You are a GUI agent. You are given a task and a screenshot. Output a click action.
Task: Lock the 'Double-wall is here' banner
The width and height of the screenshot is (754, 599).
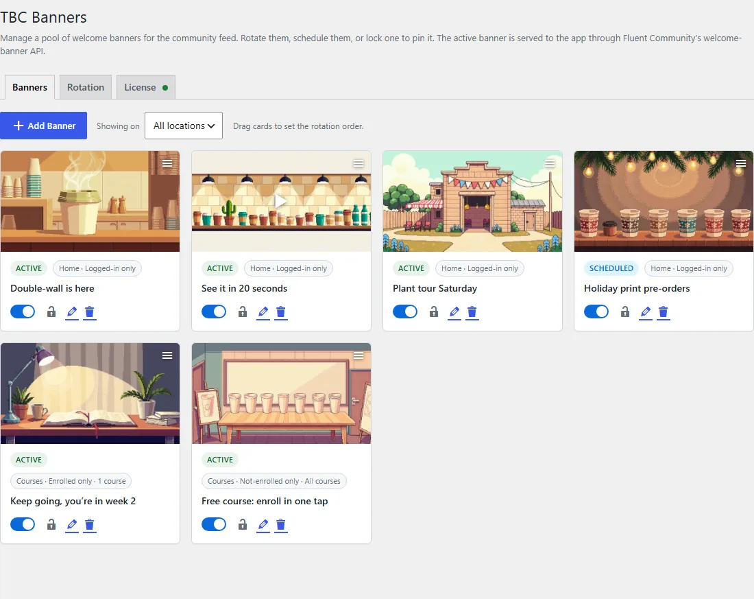[x=51, y=312]
